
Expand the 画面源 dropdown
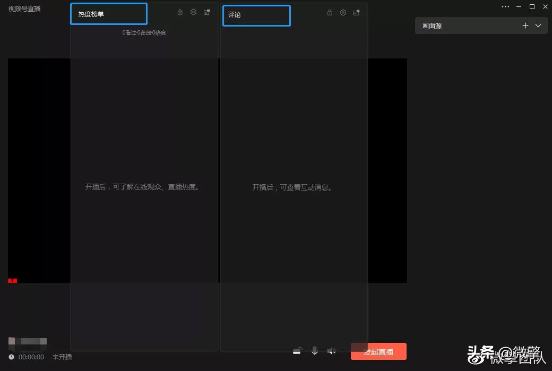tap(537, 25)
